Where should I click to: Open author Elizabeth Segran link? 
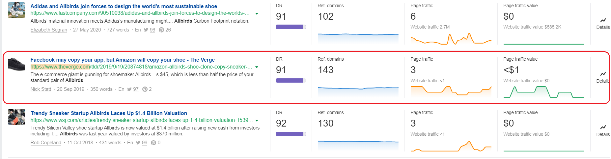click(x=49, y=30)
